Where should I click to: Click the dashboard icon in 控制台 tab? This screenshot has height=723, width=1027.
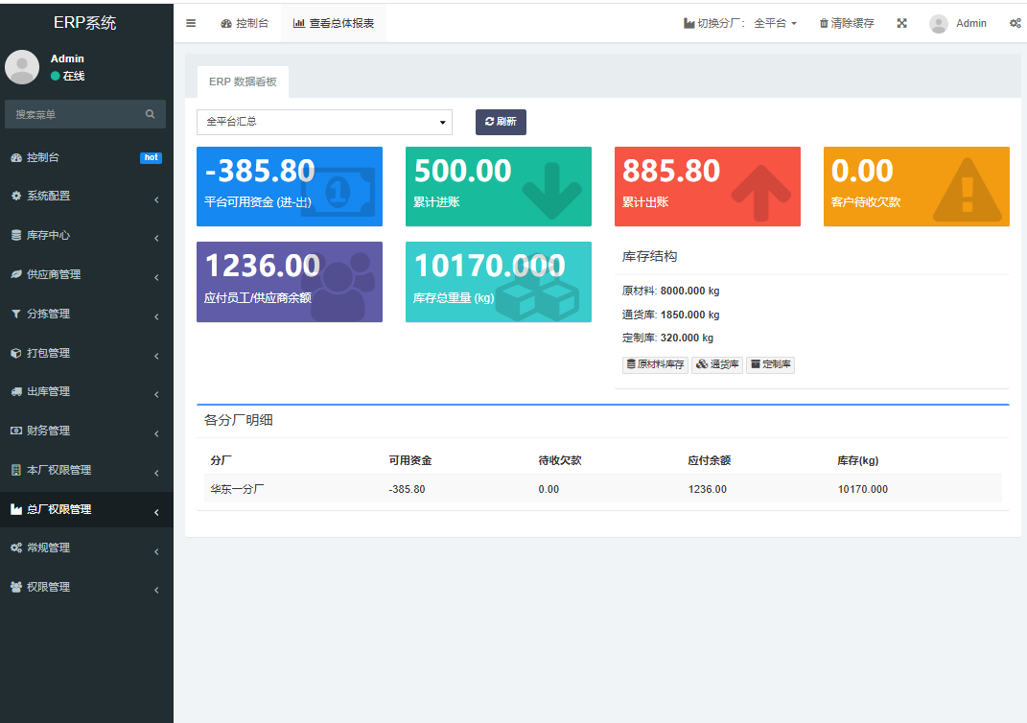coord(226,24)
